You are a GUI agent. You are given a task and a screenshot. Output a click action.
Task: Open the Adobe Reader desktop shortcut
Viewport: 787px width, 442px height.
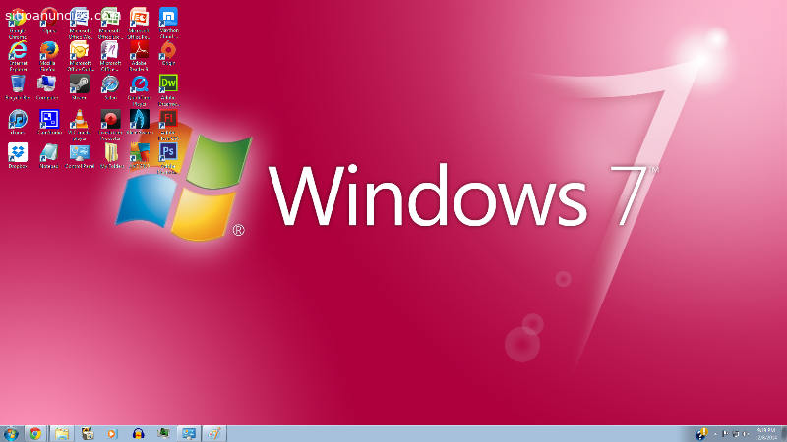pyautogui.click(x=139, y=56)
